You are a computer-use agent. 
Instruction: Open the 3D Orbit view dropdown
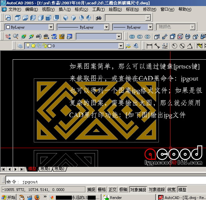[119, 37]
